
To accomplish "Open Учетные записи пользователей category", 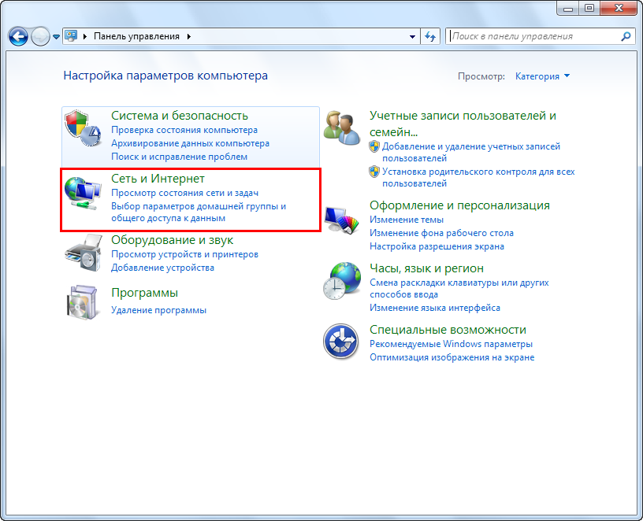I will point(463,124).
